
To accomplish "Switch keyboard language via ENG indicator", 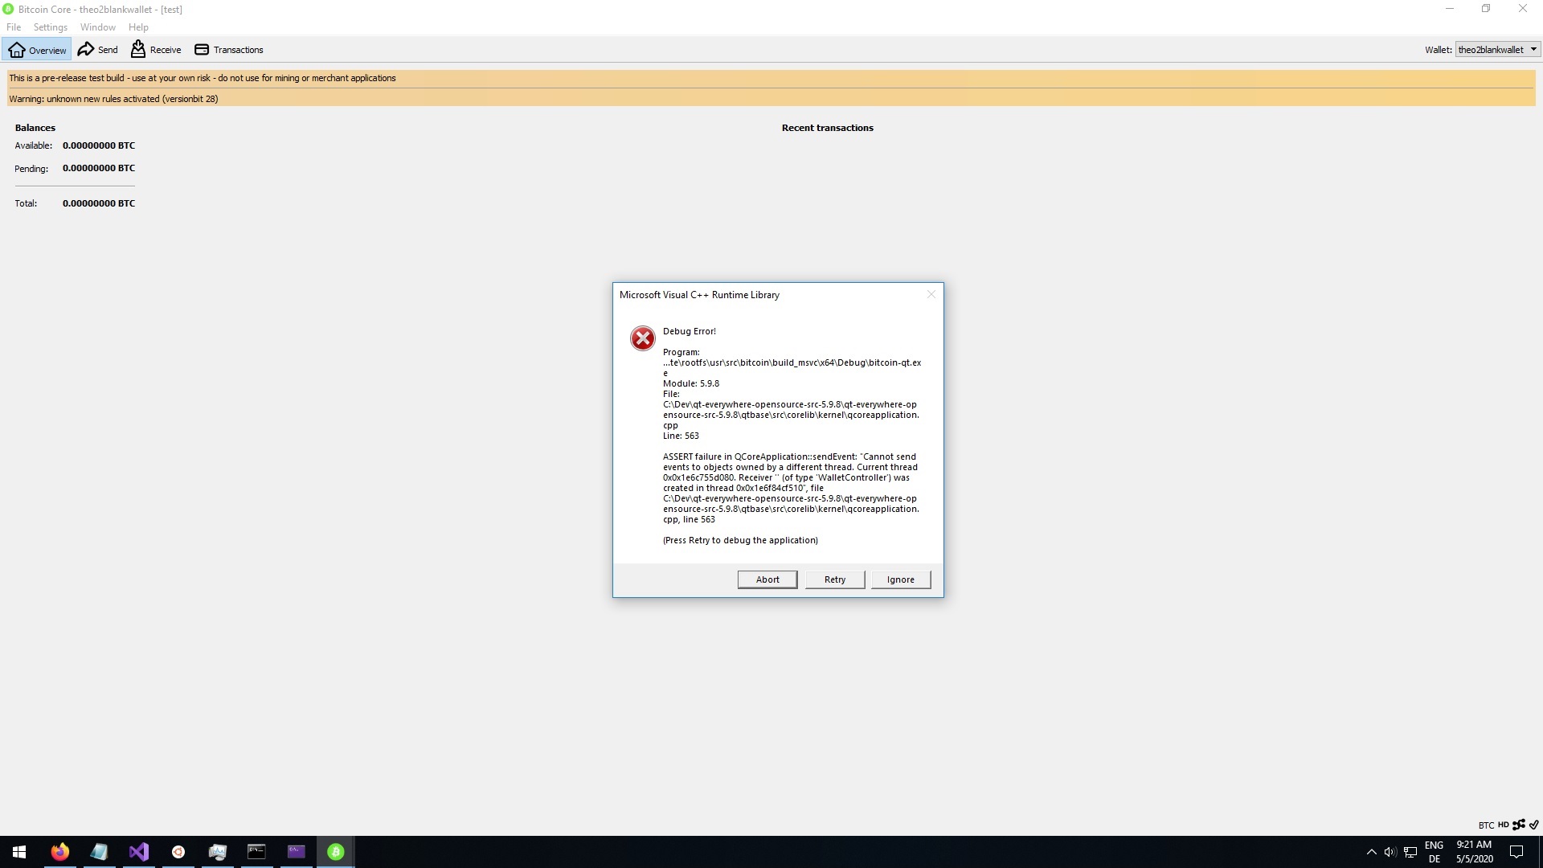I will 1434,851.
